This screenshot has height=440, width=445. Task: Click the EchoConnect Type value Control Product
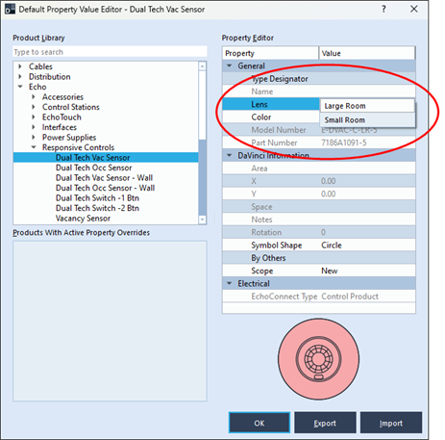pos(350,297)
